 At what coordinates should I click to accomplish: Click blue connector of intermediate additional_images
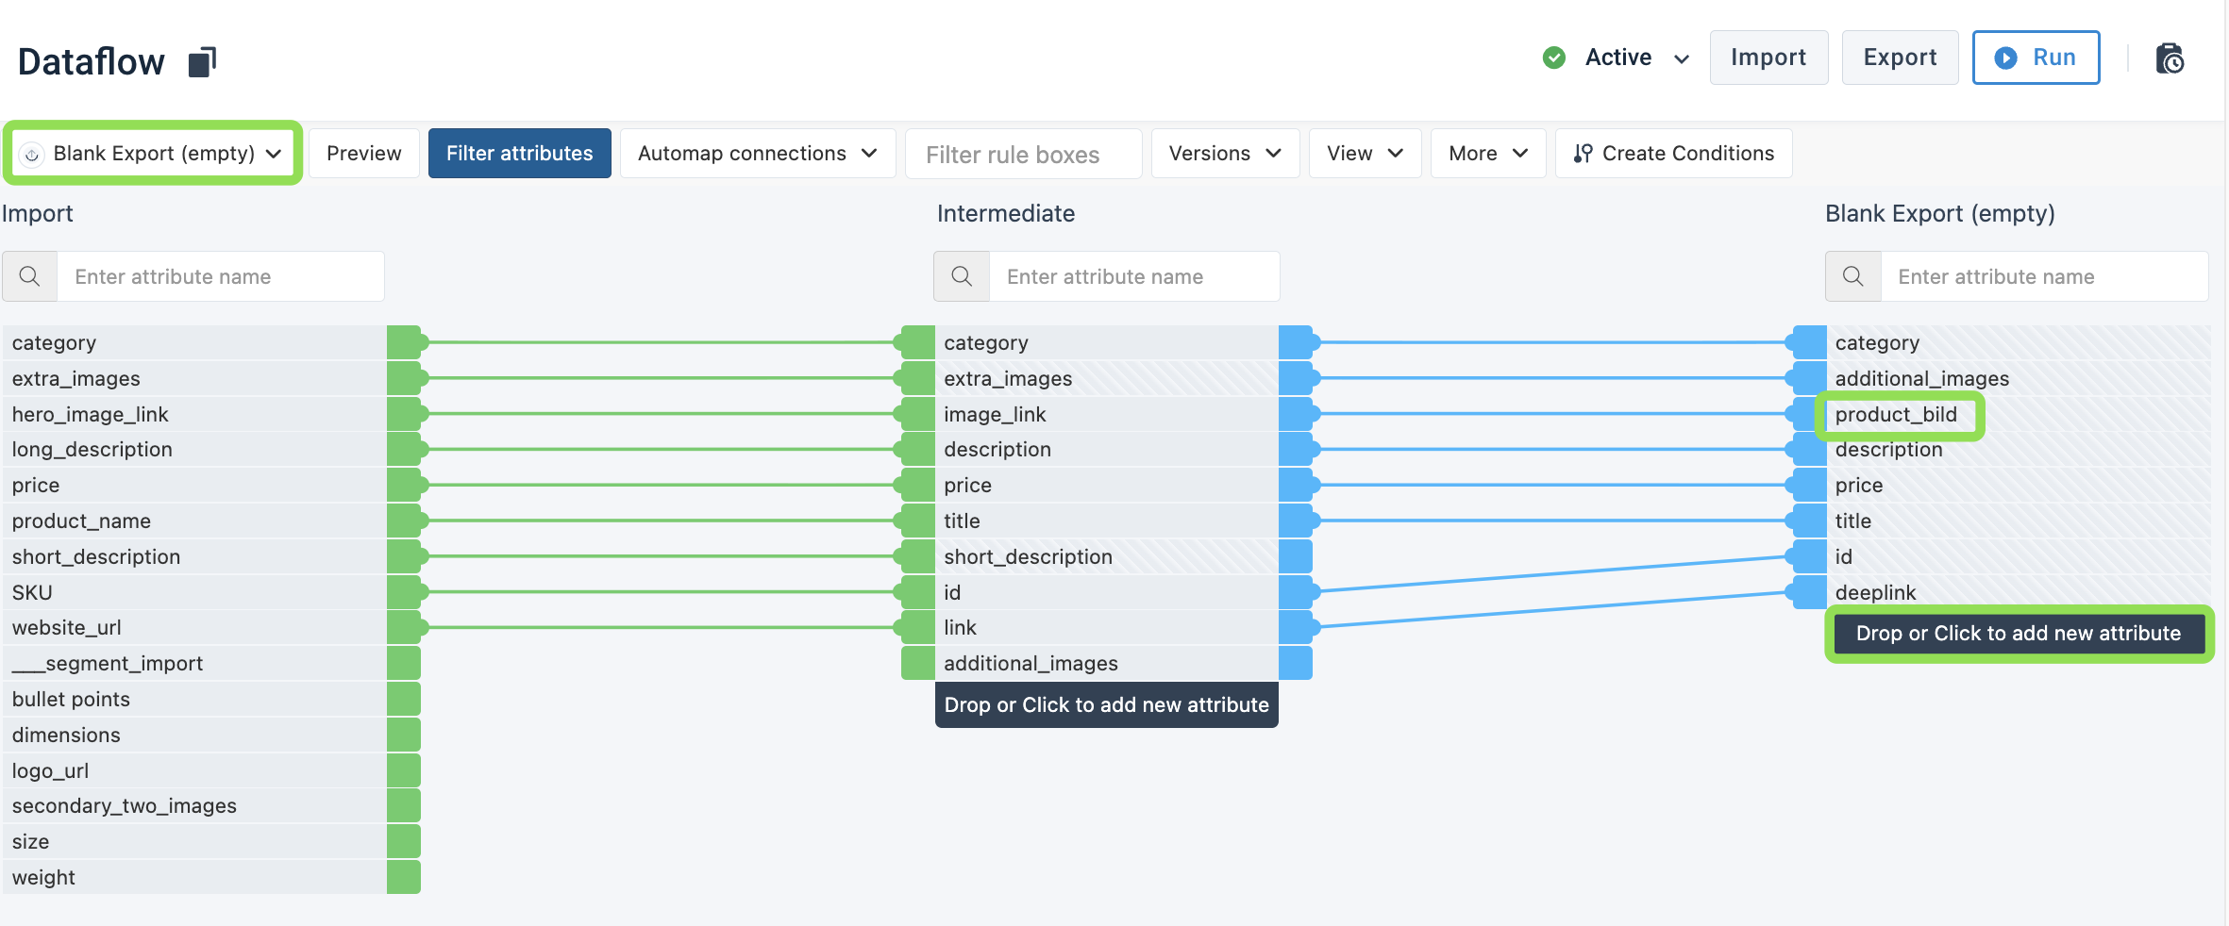coord(1296,663)
